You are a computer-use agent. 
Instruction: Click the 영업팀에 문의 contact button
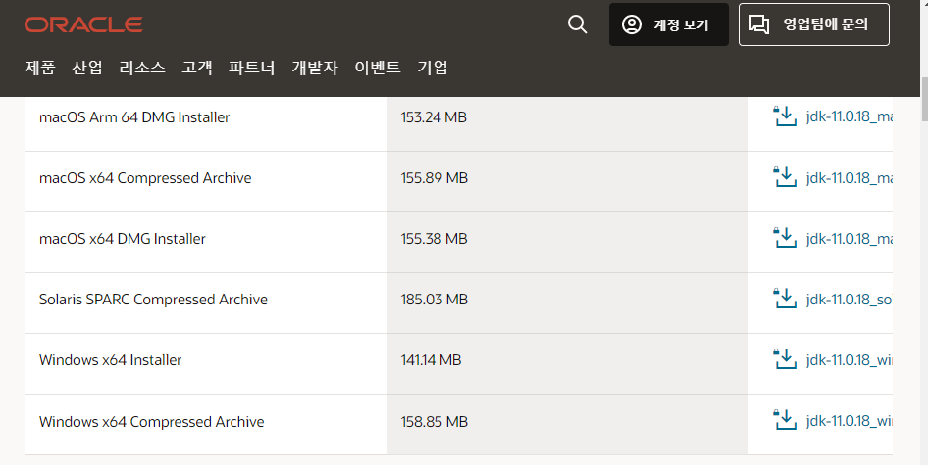tap(814, 24)
